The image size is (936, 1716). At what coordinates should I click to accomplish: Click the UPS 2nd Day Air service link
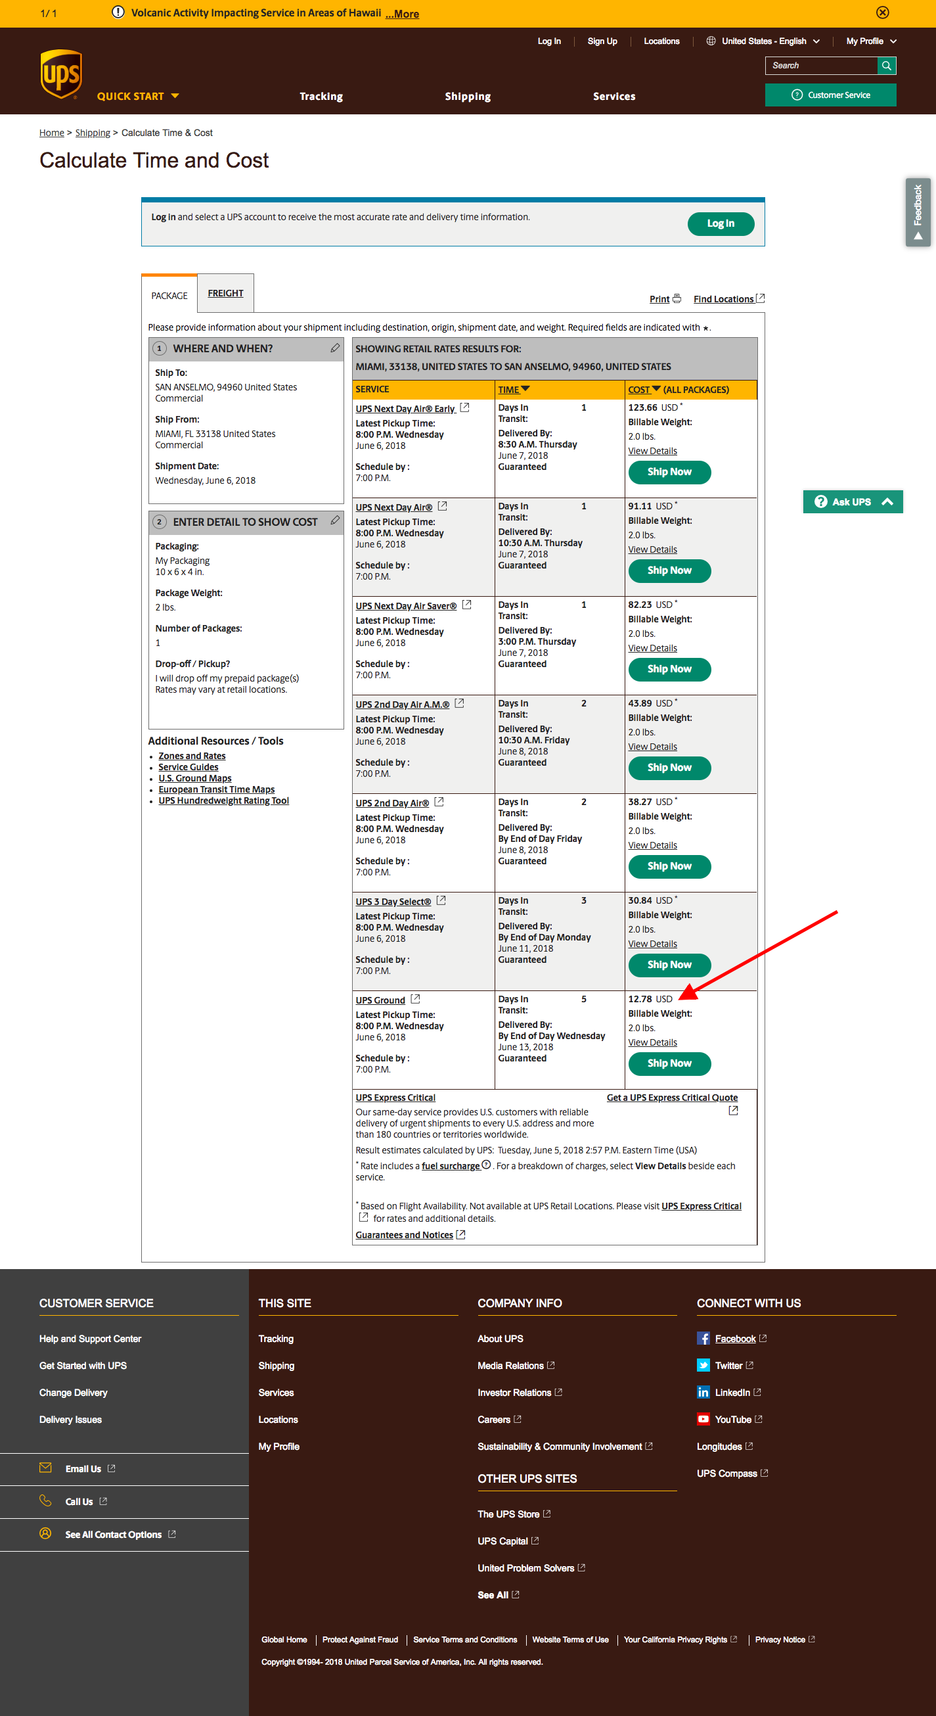[392, 802]
